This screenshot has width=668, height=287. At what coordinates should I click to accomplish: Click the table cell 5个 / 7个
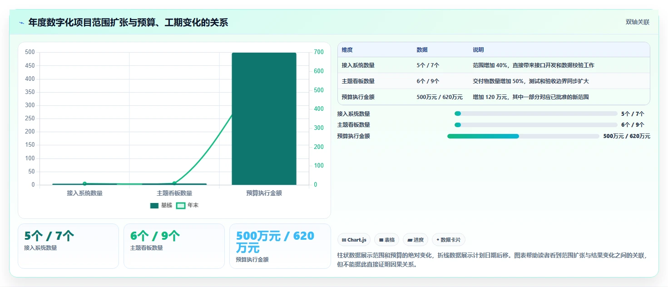[428, 65]
